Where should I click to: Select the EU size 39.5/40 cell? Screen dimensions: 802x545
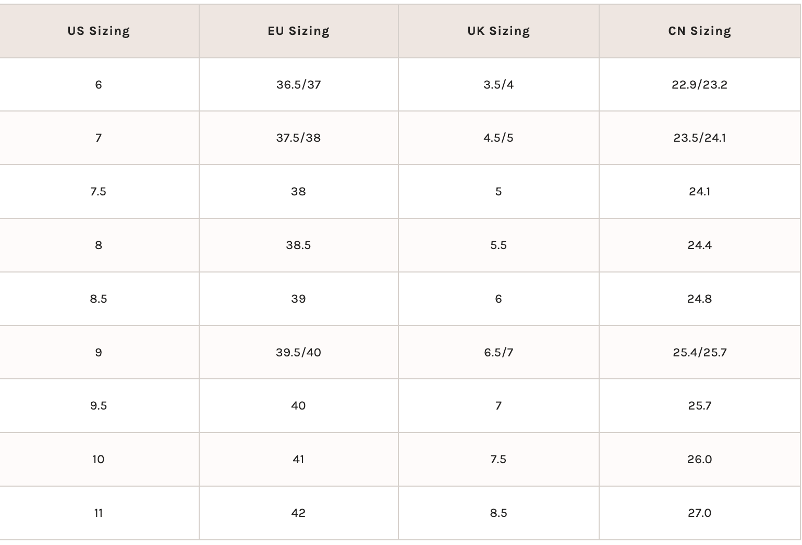(x=298, y=353)
